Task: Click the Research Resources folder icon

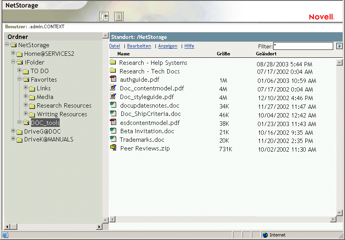Action: (32, 106)
